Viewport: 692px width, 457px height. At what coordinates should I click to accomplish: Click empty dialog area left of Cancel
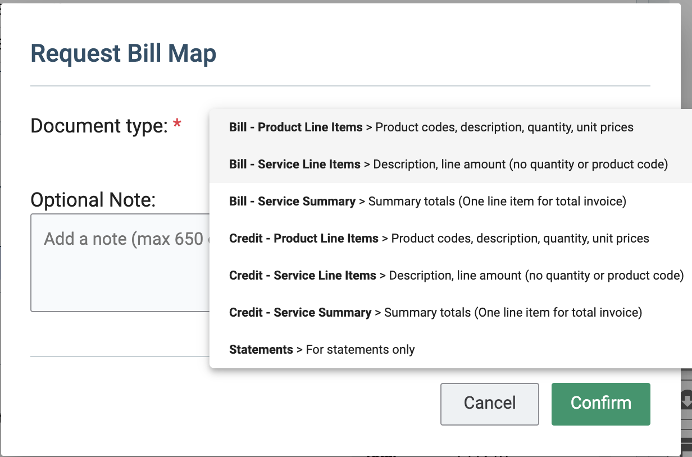click(225, 403)
